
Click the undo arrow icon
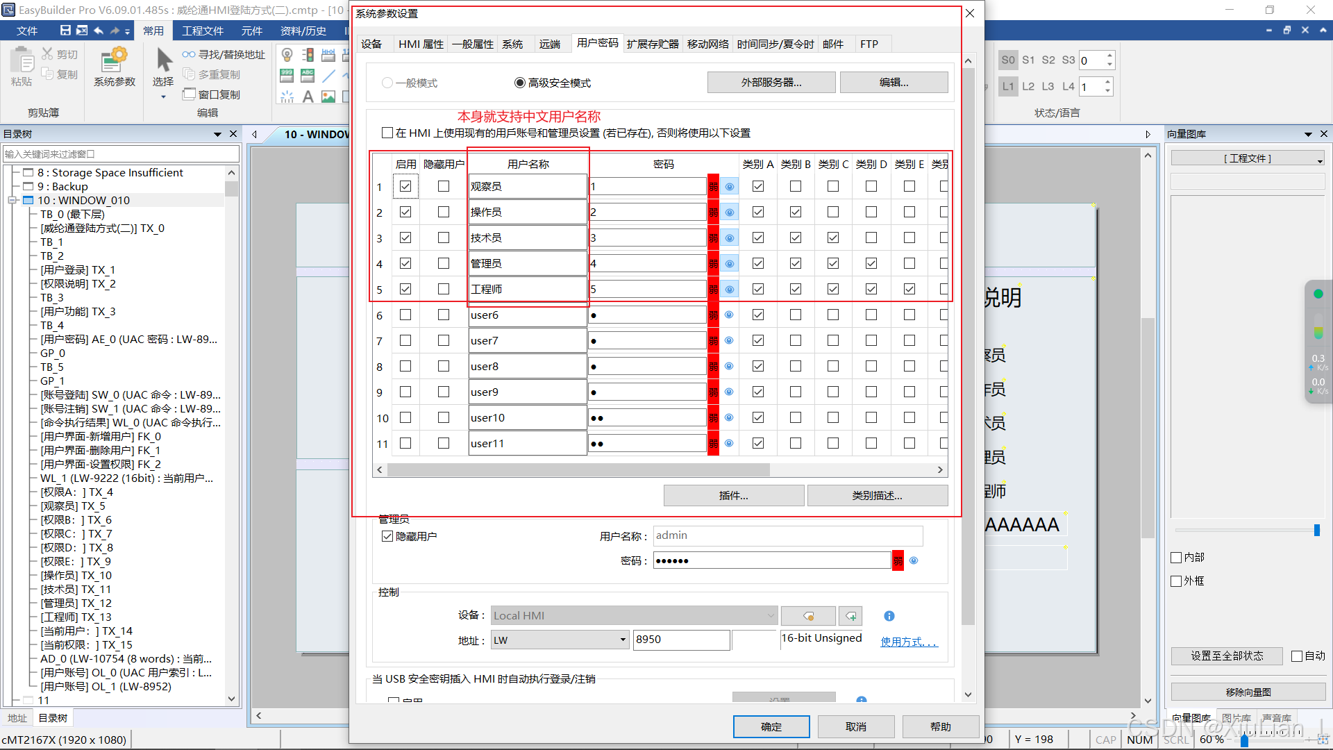click(x=98, y=30)
